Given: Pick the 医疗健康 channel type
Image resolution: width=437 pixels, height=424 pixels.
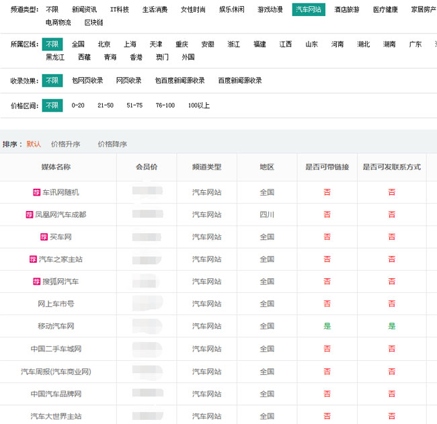Looking at the screenshot, I should tap(385, 10).
